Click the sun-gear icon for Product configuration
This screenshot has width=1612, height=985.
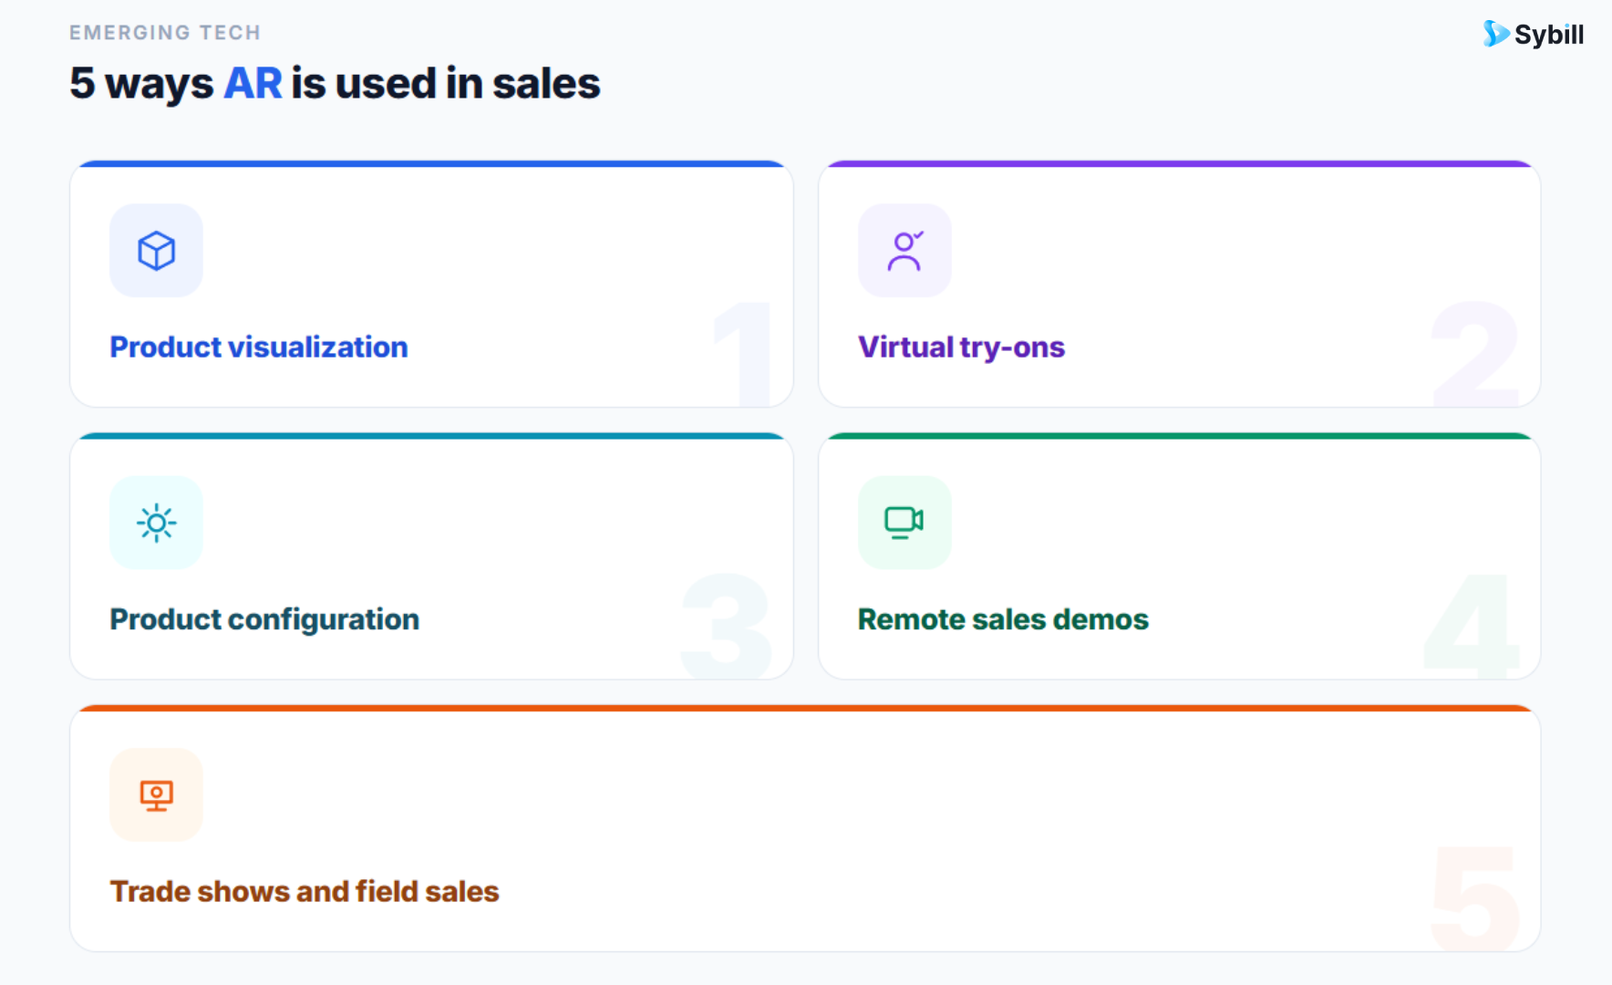click(156, 523)
